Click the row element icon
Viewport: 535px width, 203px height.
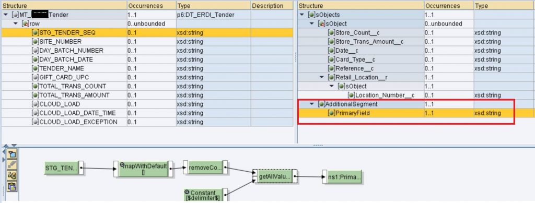pyautogui.click(x=26, y=24)
